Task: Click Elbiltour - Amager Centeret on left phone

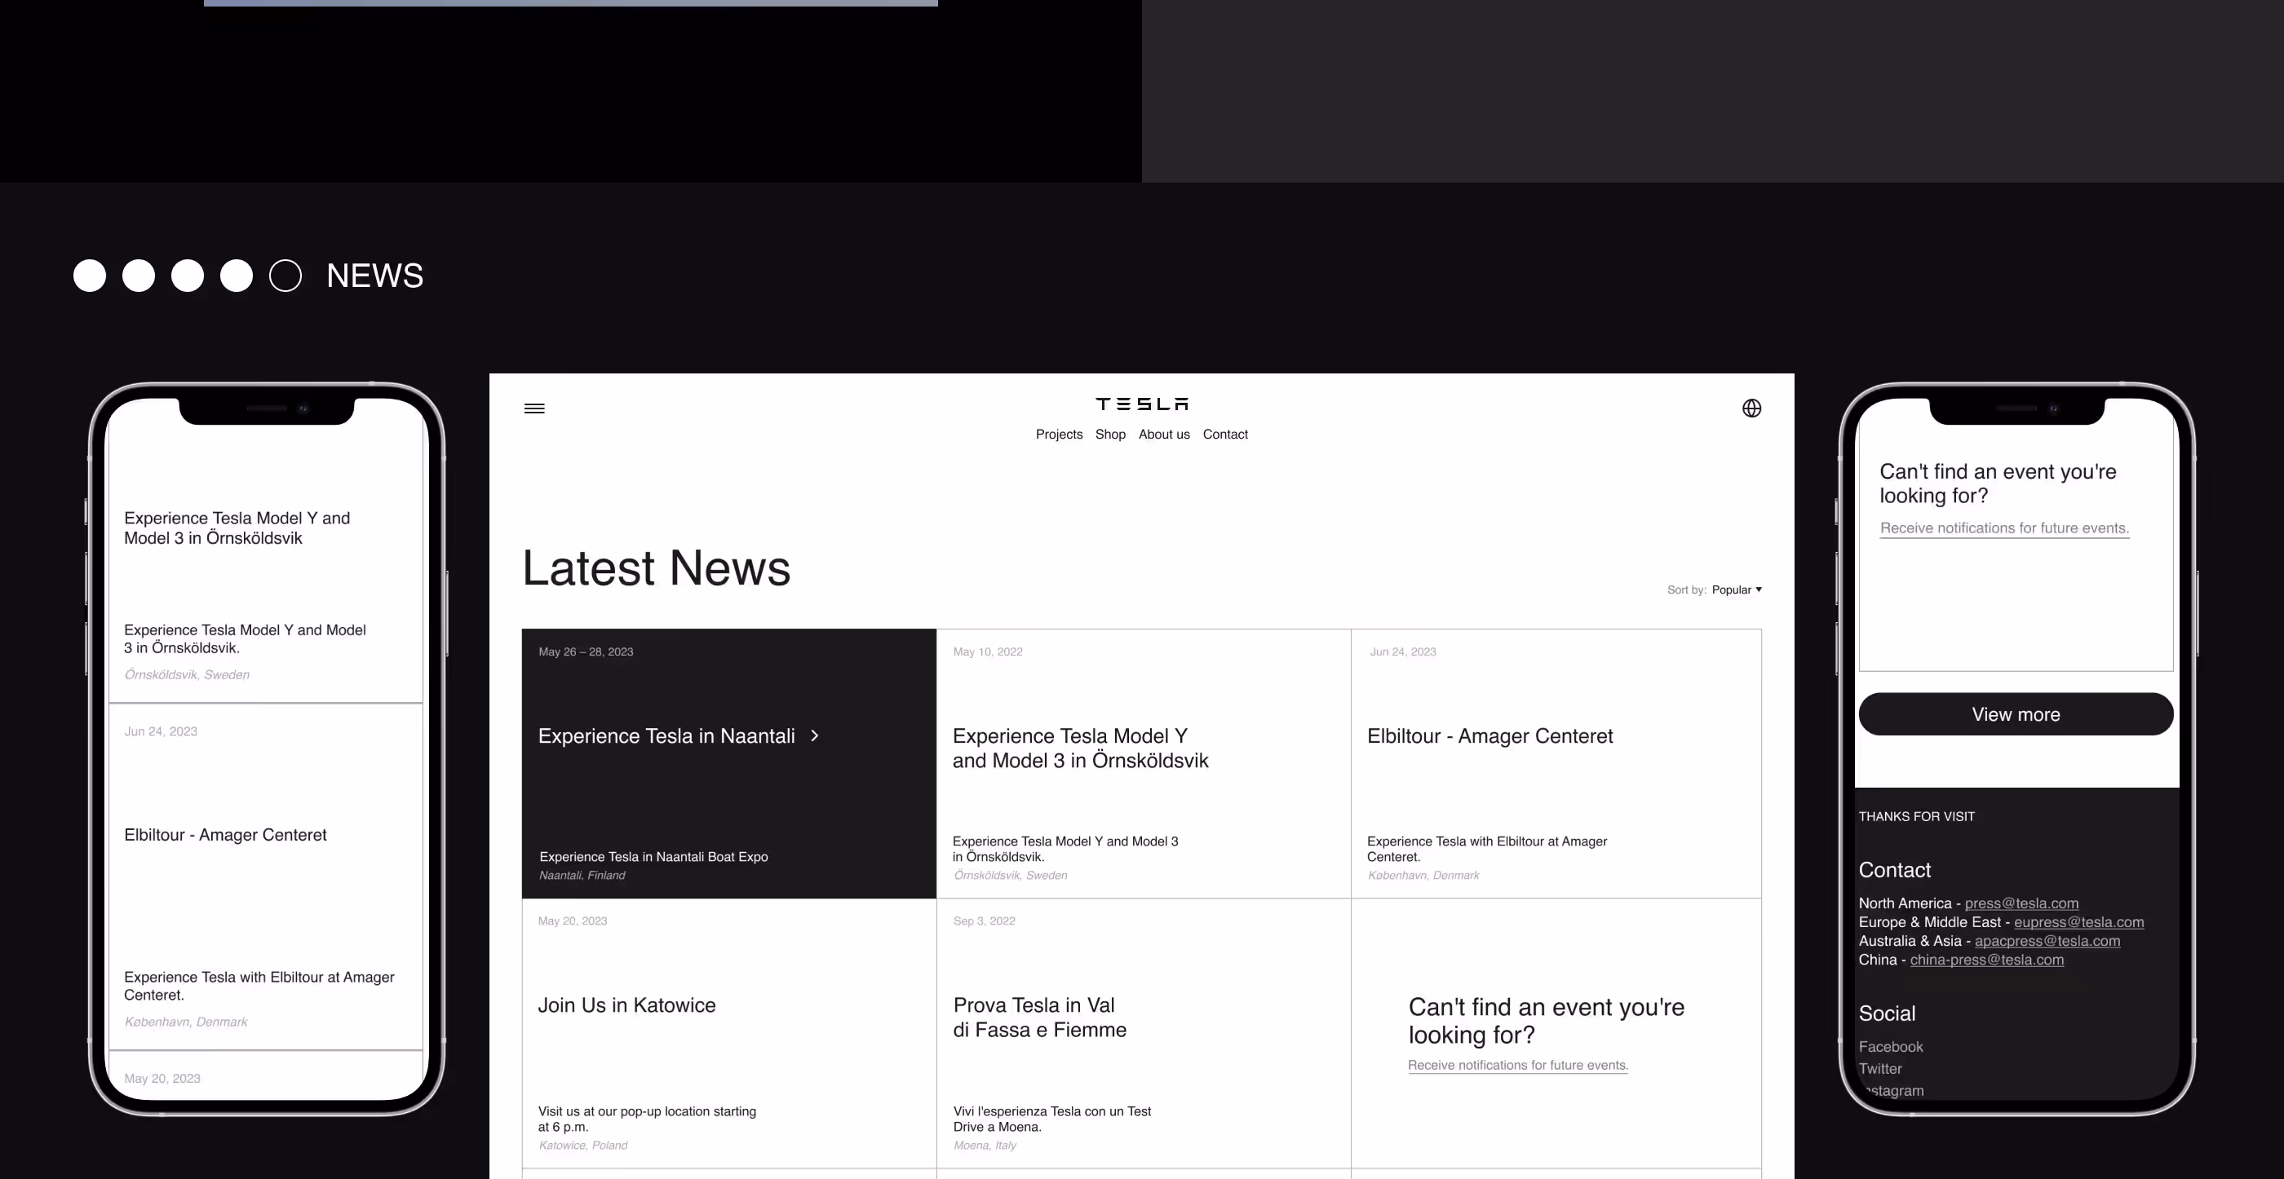Action: (x=225, y=835)
